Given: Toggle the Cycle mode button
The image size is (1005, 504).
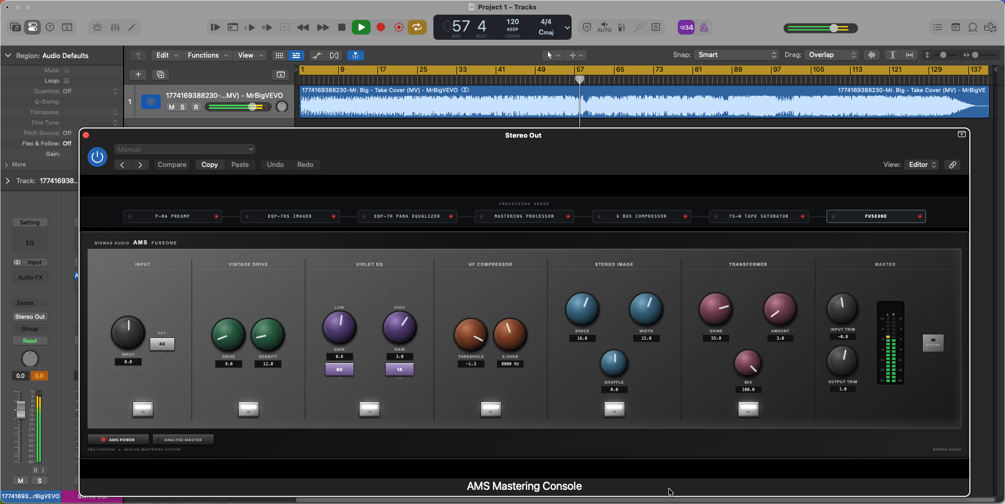Looking at the screenshot, I should 417,27.
